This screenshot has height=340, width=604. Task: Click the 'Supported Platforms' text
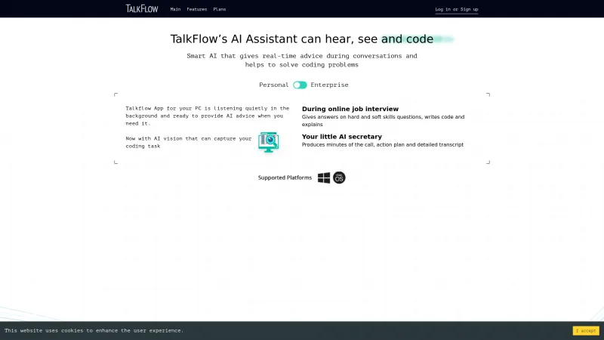pos(285,178)
